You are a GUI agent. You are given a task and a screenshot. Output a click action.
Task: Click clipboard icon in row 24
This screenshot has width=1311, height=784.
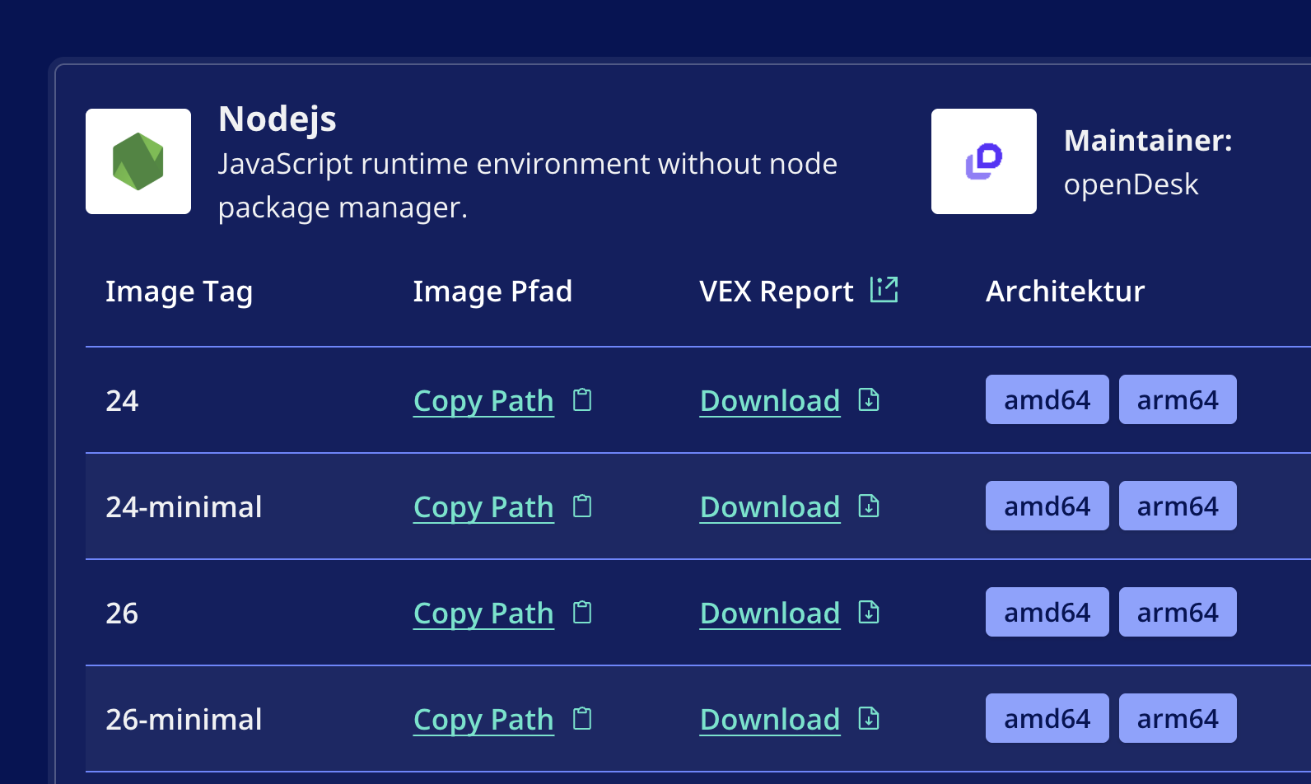582,400
